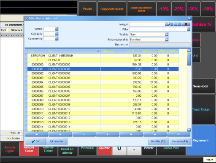Open the Filtre selector button

(x=188, y=29)
